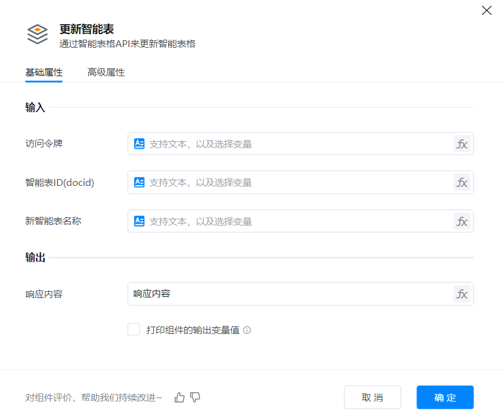Viewport: 502px width, 417px height.
Task: Select the 基础属性 tab
Action: (x=43, y=72)
